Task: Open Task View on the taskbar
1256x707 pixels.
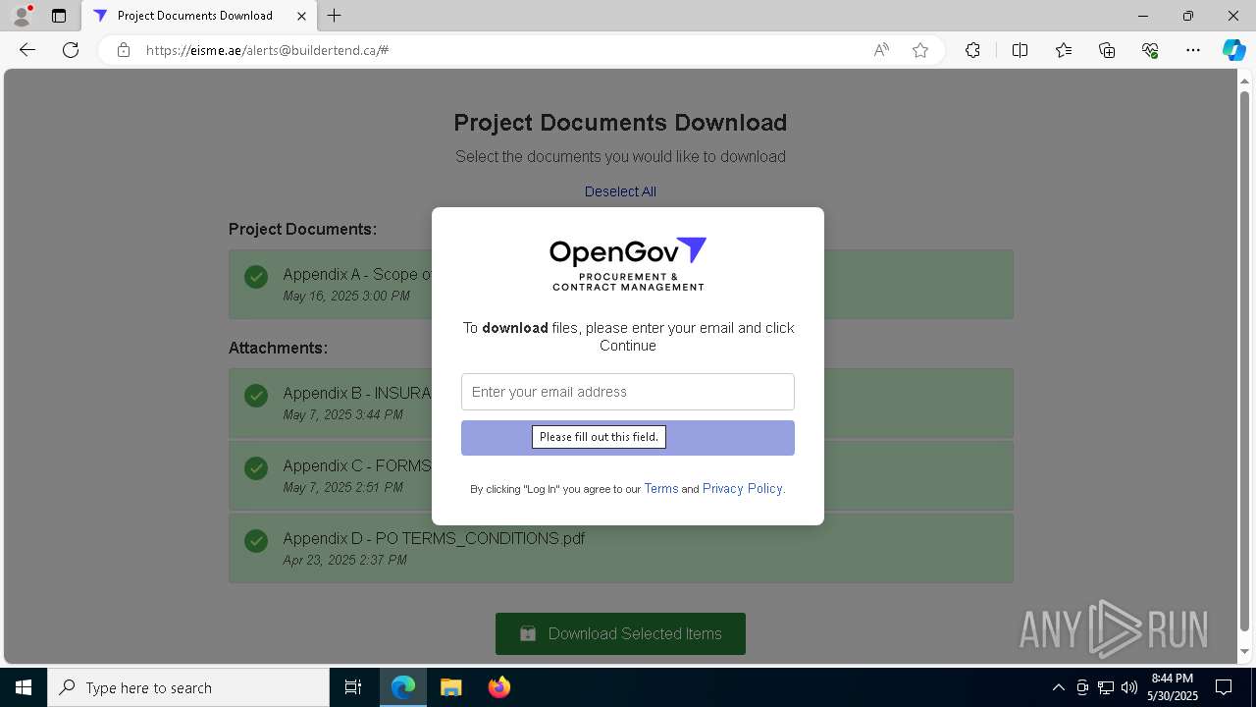Action: click(353, 687)
